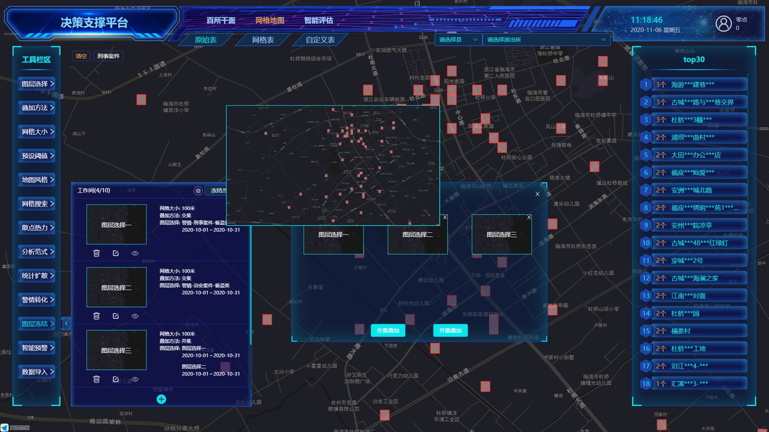769x432 pixels.
Task: Click the snowflake freeze icon in workspace header
Action: pos(198,191)
